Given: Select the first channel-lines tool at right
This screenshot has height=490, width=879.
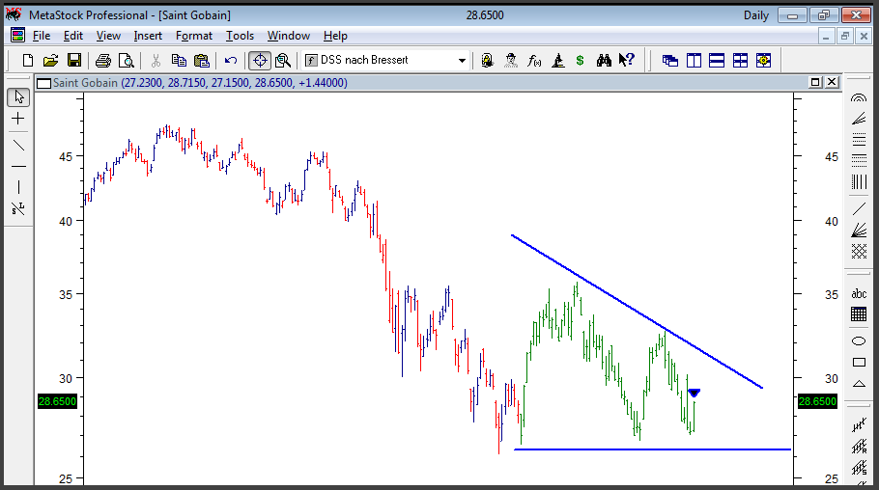Looking at the screenshot, I should pyautogui.click(x=859, y=425).
